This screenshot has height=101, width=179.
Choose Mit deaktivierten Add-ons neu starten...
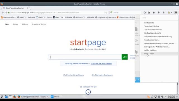click(159, 43)
